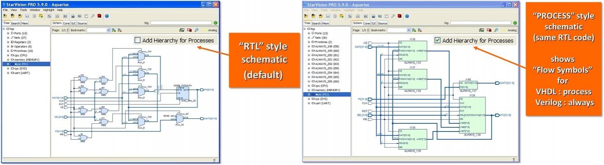Click the delete-bookmark icon in RTL-style window
This screenshot has width=604, height=165.
pos(119,30)
